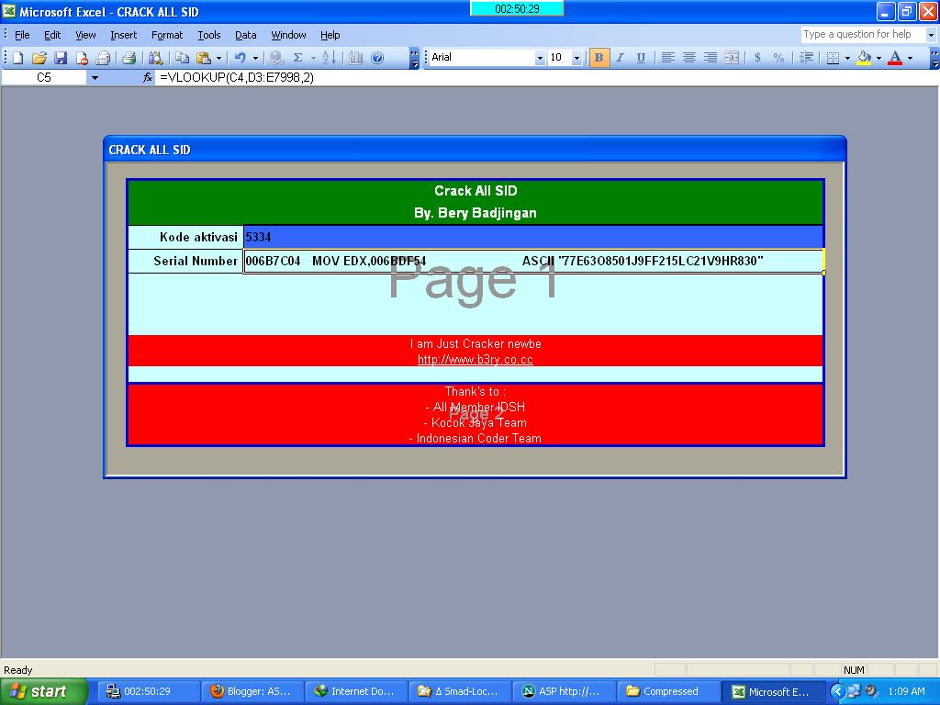This screenshot has height=705, width=940.
Task: Align text right
Action: (711, 58)
